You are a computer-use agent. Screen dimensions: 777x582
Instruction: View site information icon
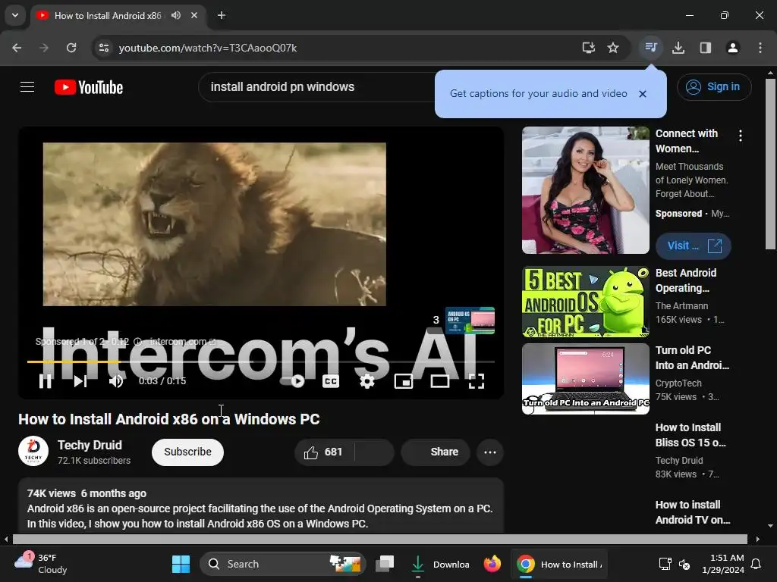[x=104, y=48]
